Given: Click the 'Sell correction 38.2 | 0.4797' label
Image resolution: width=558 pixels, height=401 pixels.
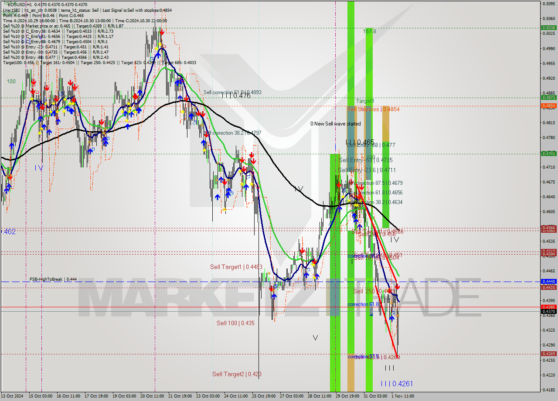Looking at the screenshot, I should [x=232, y=133].
